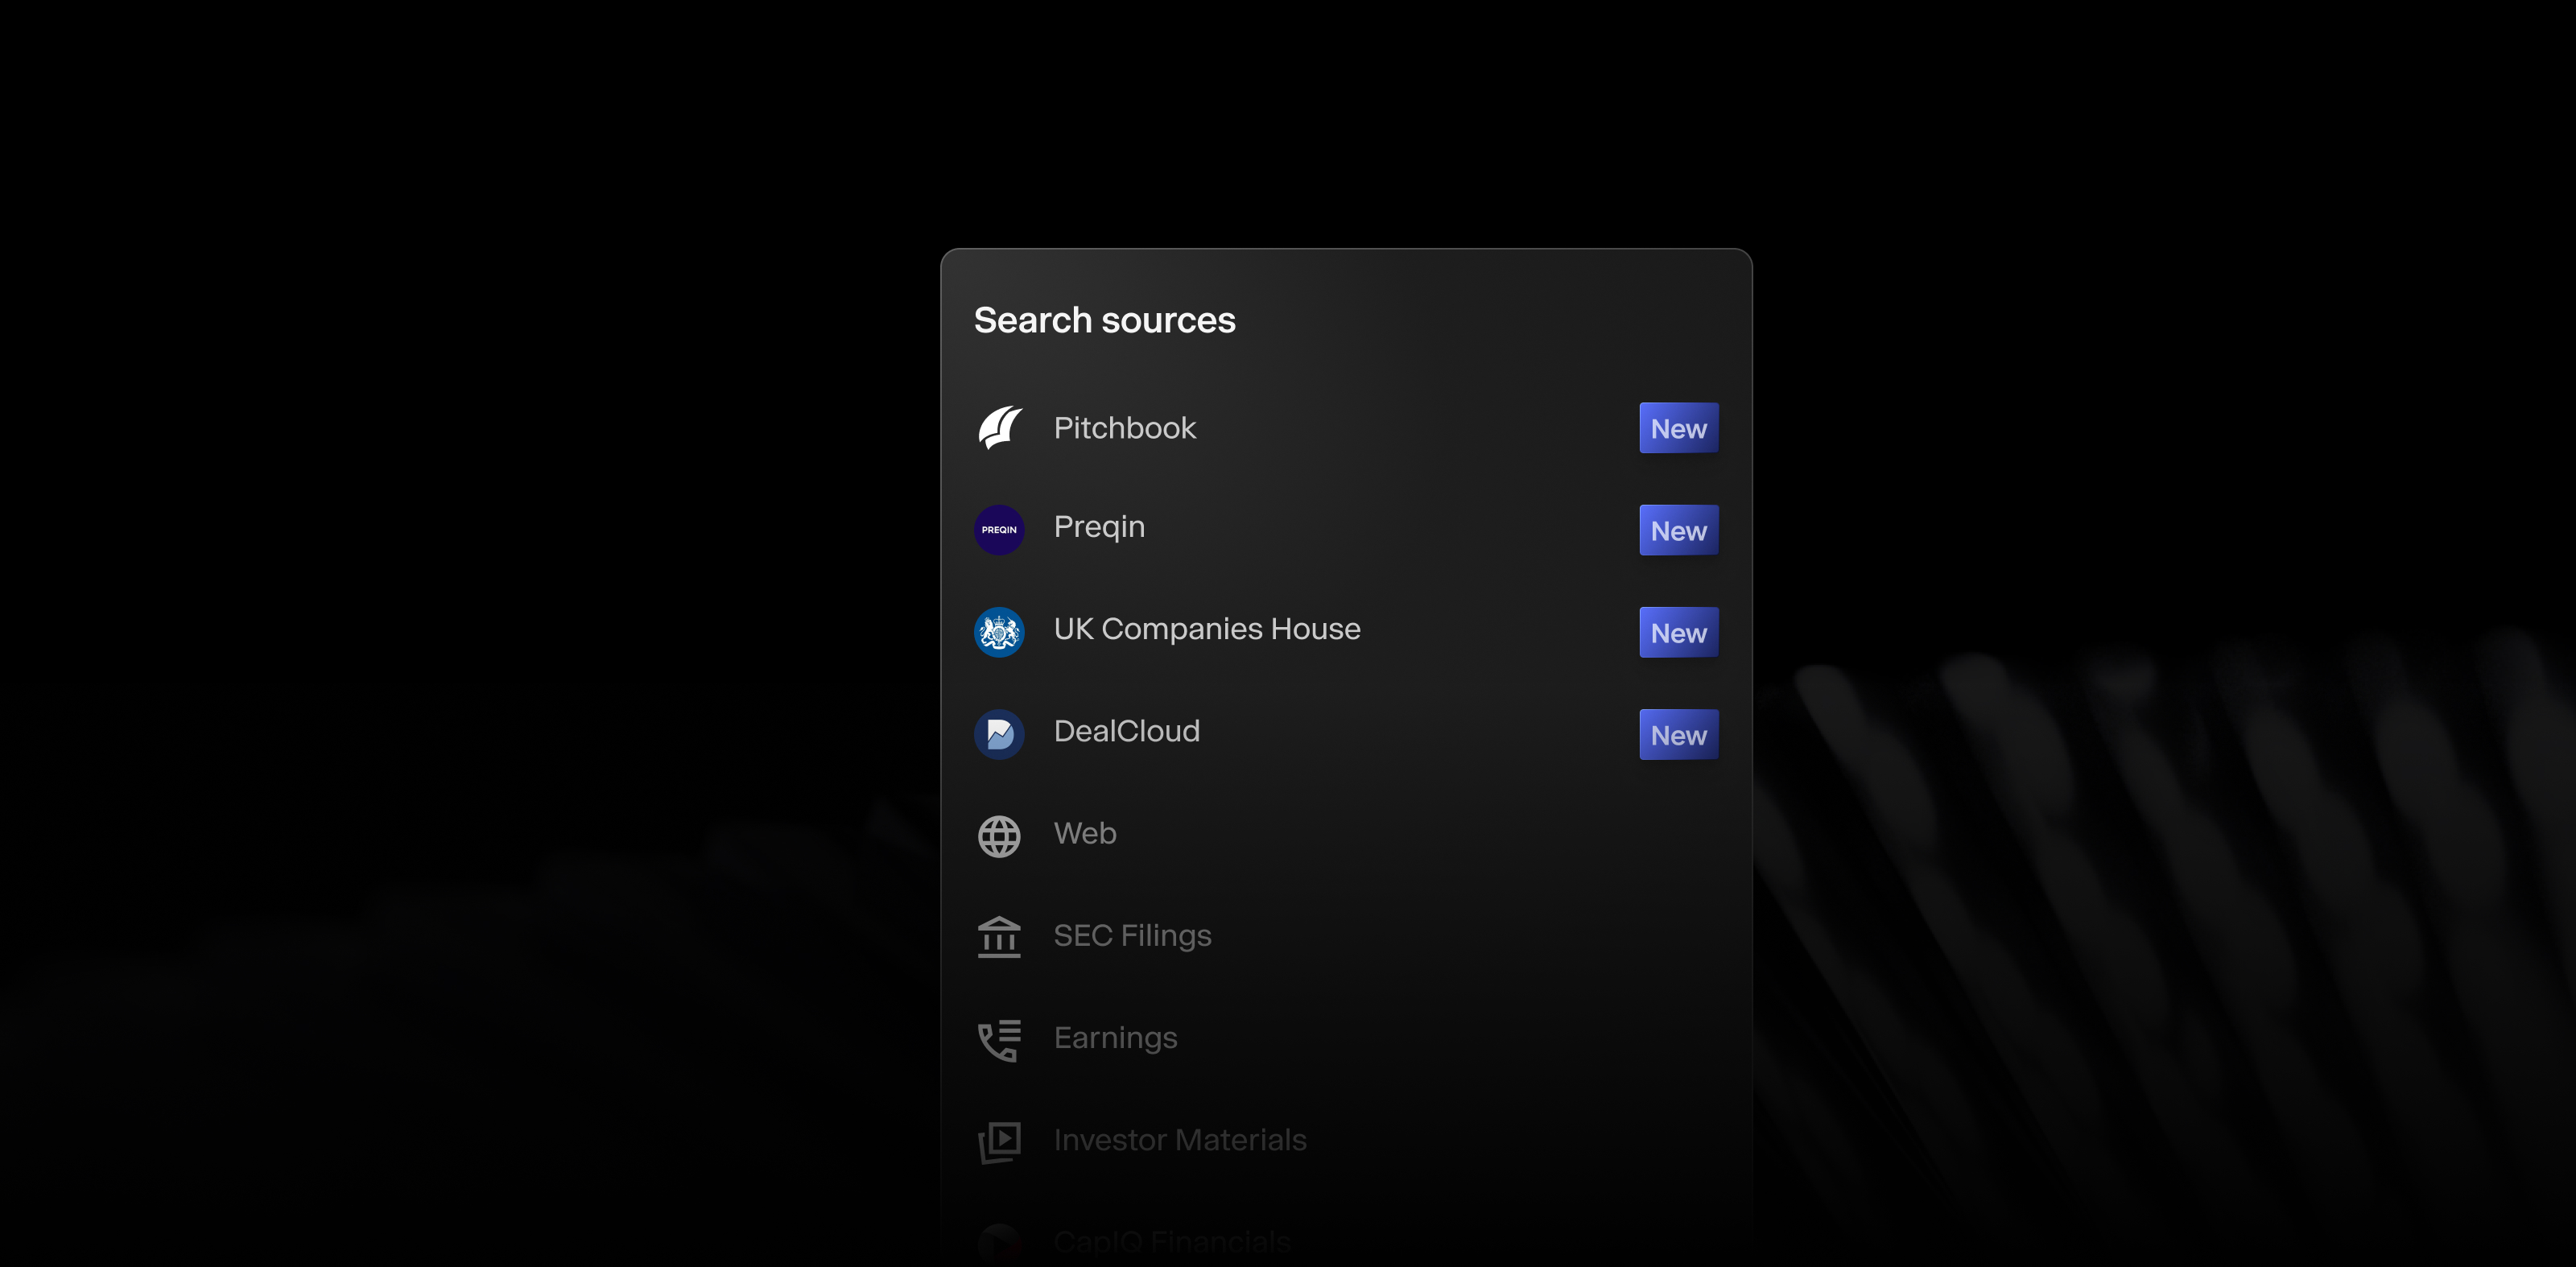Enable the Web search source
Image resolution: width=2576 pixels, height=1267 pixels.
click(x=1084, y=835)
